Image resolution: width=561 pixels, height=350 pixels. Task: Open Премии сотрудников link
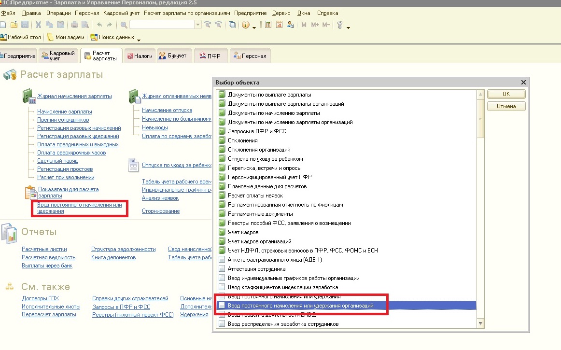63,120
